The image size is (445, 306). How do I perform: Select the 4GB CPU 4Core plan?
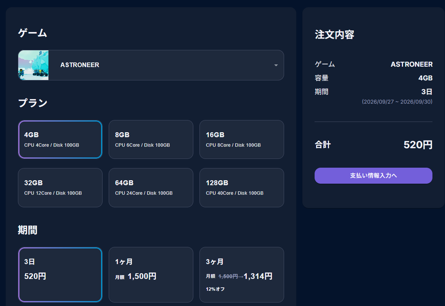(60, 139)
